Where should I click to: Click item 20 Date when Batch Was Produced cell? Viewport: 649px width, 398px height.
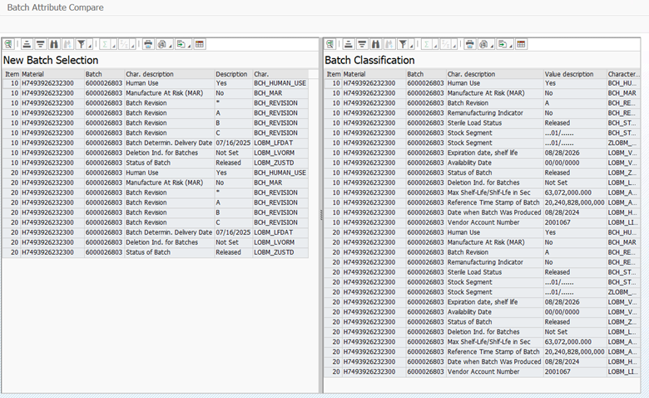click(494, 361)
